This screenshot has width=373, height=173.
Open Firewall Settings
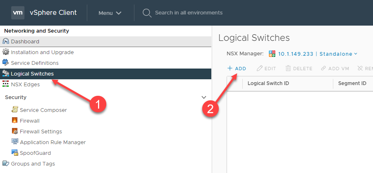pos(41,131)
